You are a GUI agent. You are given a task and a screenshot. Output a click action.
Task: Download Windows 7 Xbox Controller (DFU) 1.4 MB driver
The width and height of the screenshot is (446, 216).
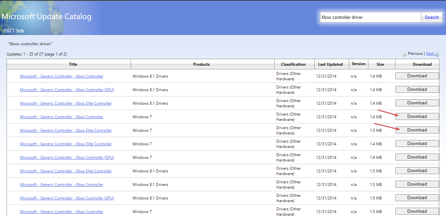tap(417, 157)
